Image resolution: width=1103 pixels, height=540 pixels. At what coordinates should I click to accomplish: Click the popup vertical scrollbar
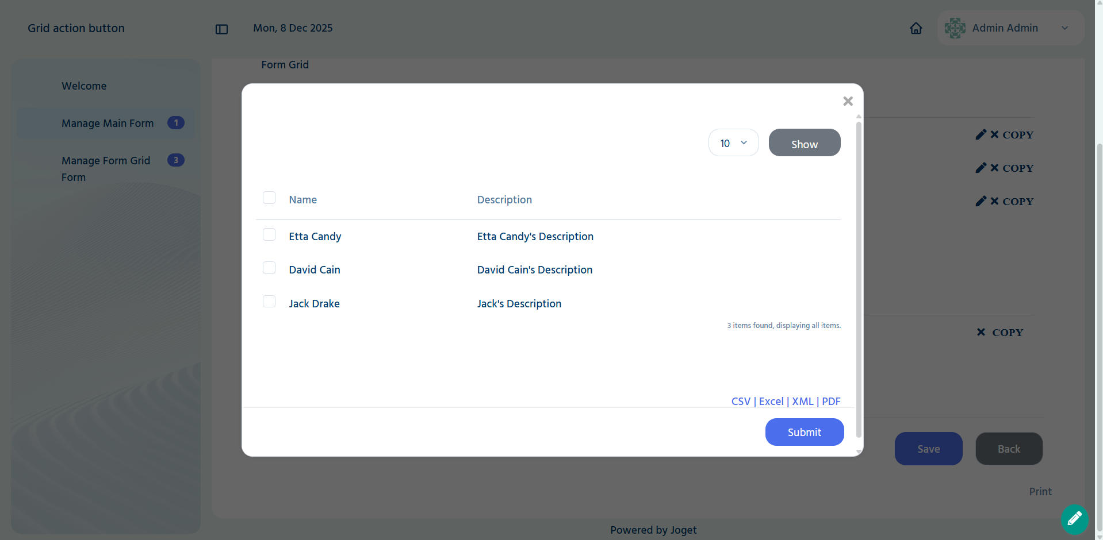tap(859, 280)
